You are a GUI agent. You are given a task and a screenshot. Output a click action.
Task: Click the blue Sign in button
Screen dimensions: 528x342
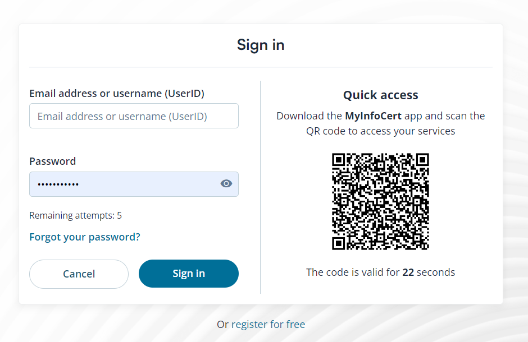[189, 274]
